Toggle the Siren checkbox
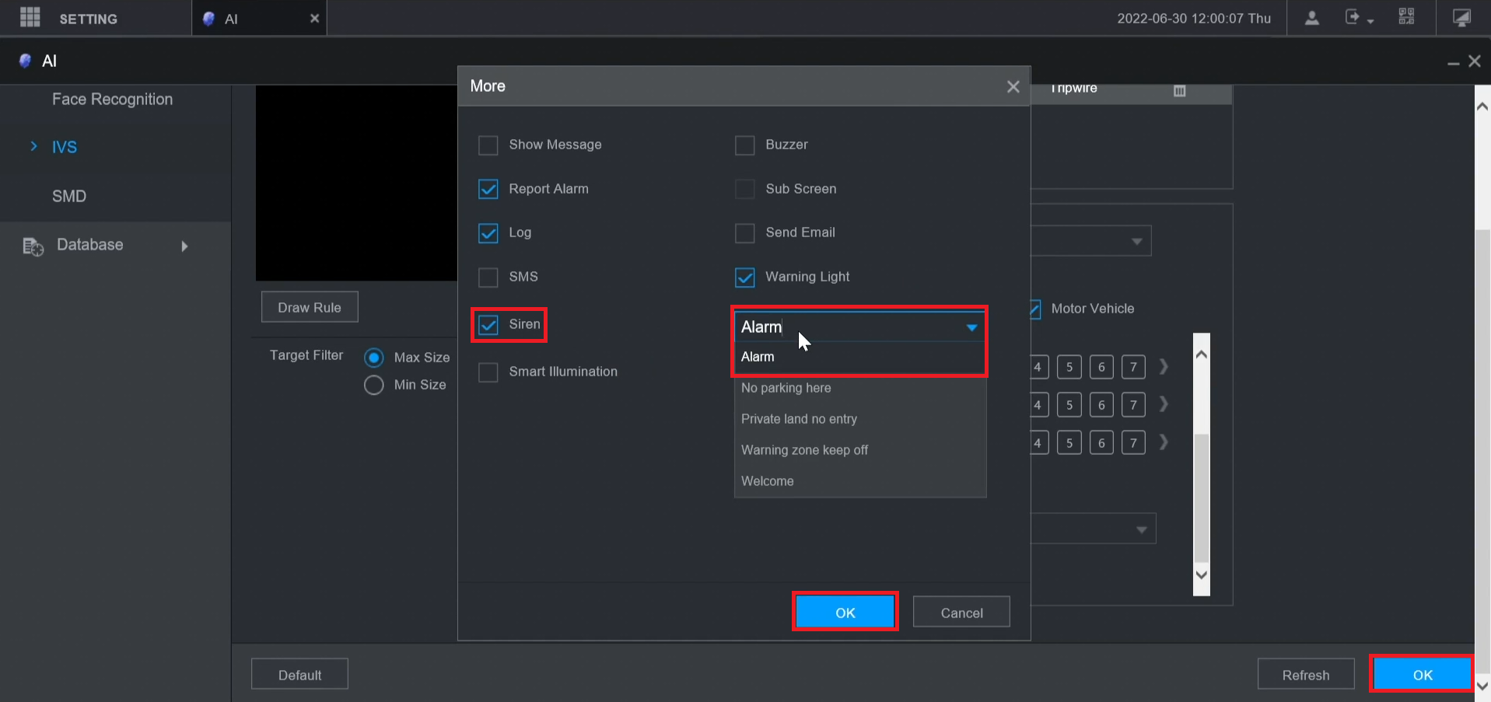The image size is (1491, 702). [488, 325]
